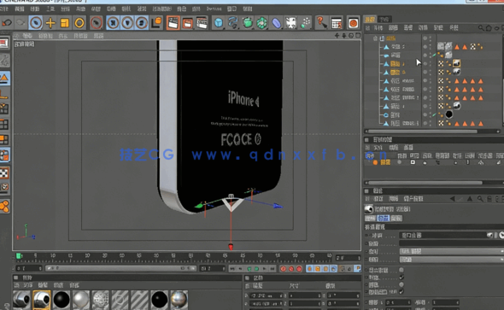Toggle the last checked checkbox in Attributes panel
504x310 pixels.
(401, 292)
